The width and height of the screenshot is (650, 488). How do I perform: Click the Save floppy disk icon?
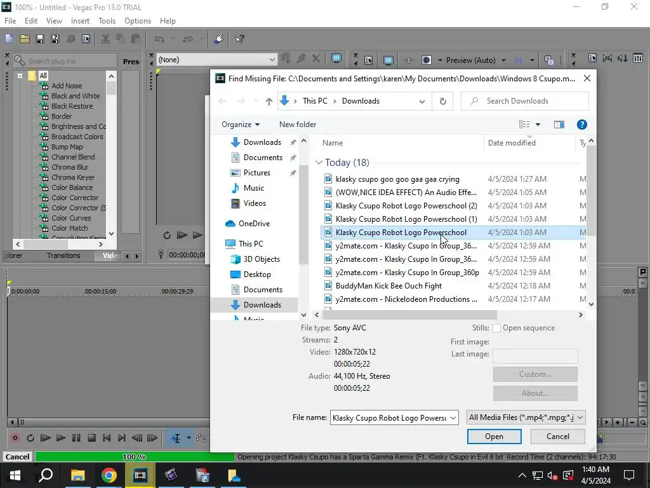(x=40, y=39)
